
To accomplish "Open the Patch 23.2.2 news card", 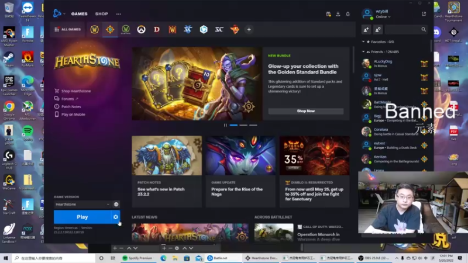I will pos(167,171).
